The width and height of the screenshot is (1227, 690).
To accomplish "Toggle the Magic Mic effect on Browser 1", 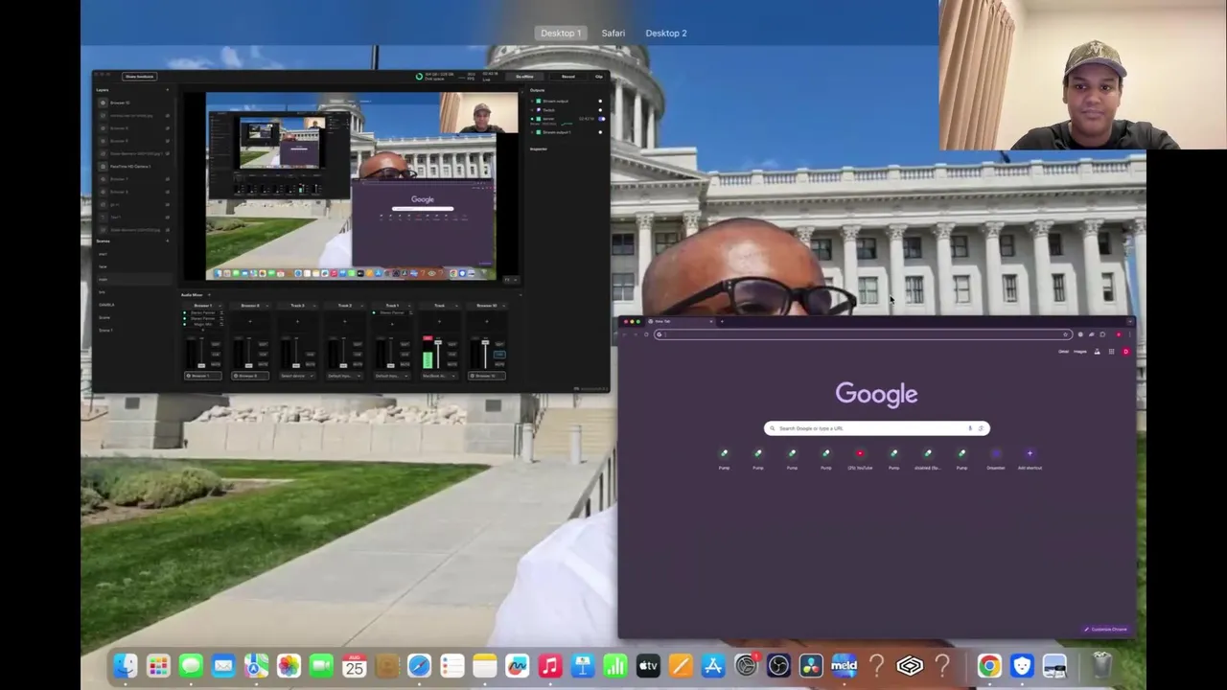I will (184, 324).
